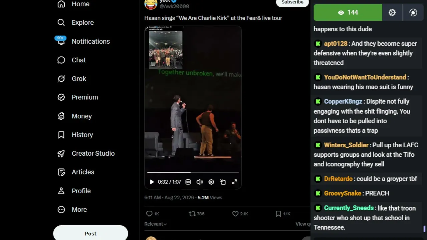Image resolution: width=427 pixels, height=240 pixels.
Task: Open the Money dollar icon
Action: coord(61,116)
